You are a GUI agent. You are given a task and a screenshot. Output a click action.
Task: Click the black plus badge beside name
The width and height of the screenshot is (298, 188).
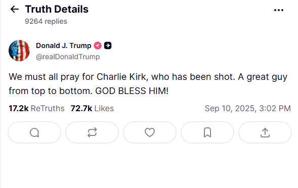[108, 45]
